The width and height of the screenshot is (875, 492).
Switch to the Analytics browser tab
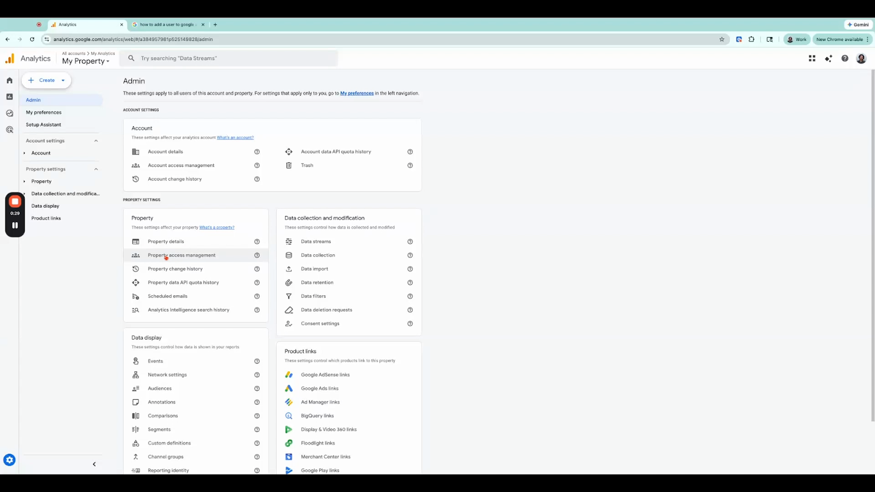[87, 25]
